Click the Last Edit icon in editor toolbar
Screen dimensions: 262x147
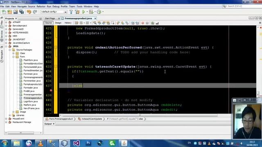pyautogui.click(x=77, y=23)
